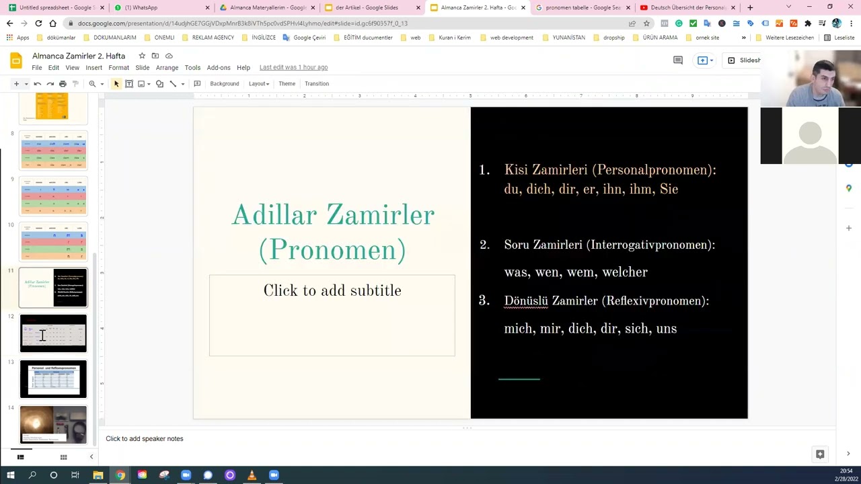
Task: Click the Chrome Extensions puzzle icon
Action: point(808,24)
